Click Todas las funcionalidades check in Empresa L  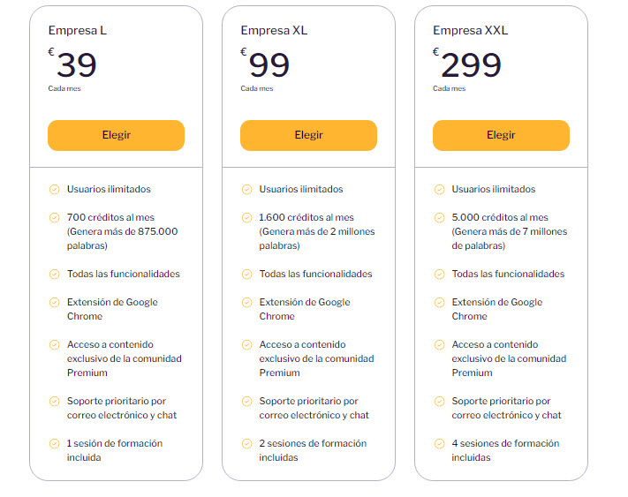54,274
